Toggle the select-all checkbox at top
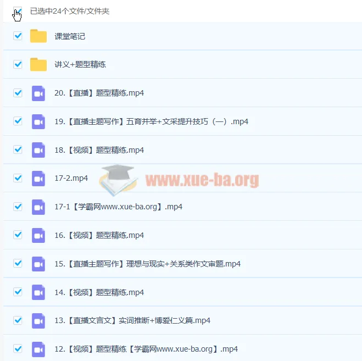The image size is (362, 361). pos(18,11)
